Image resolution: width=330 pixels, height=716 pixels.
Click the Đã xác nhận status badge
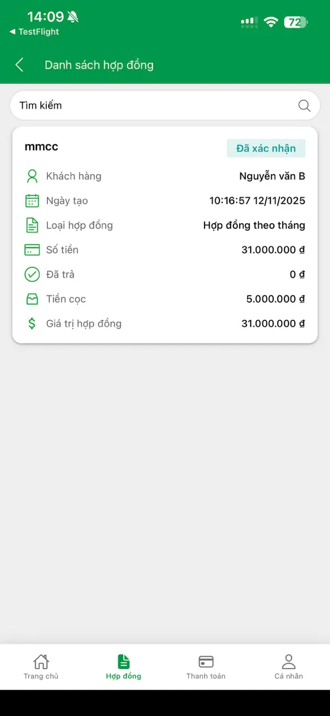coord(266,148)
